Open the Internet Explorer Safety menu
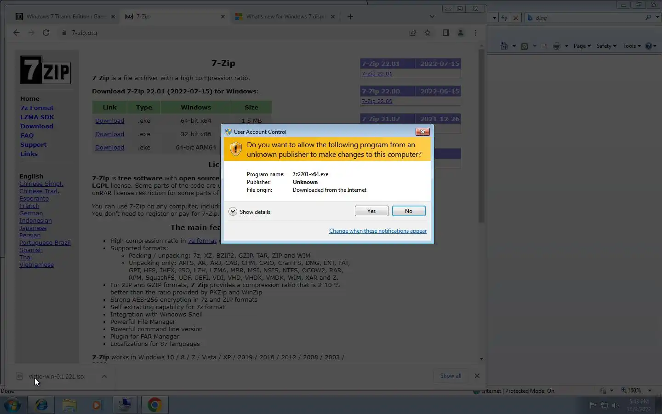Image resolution: width=662 pixels, height=414 pixels. 606,46
